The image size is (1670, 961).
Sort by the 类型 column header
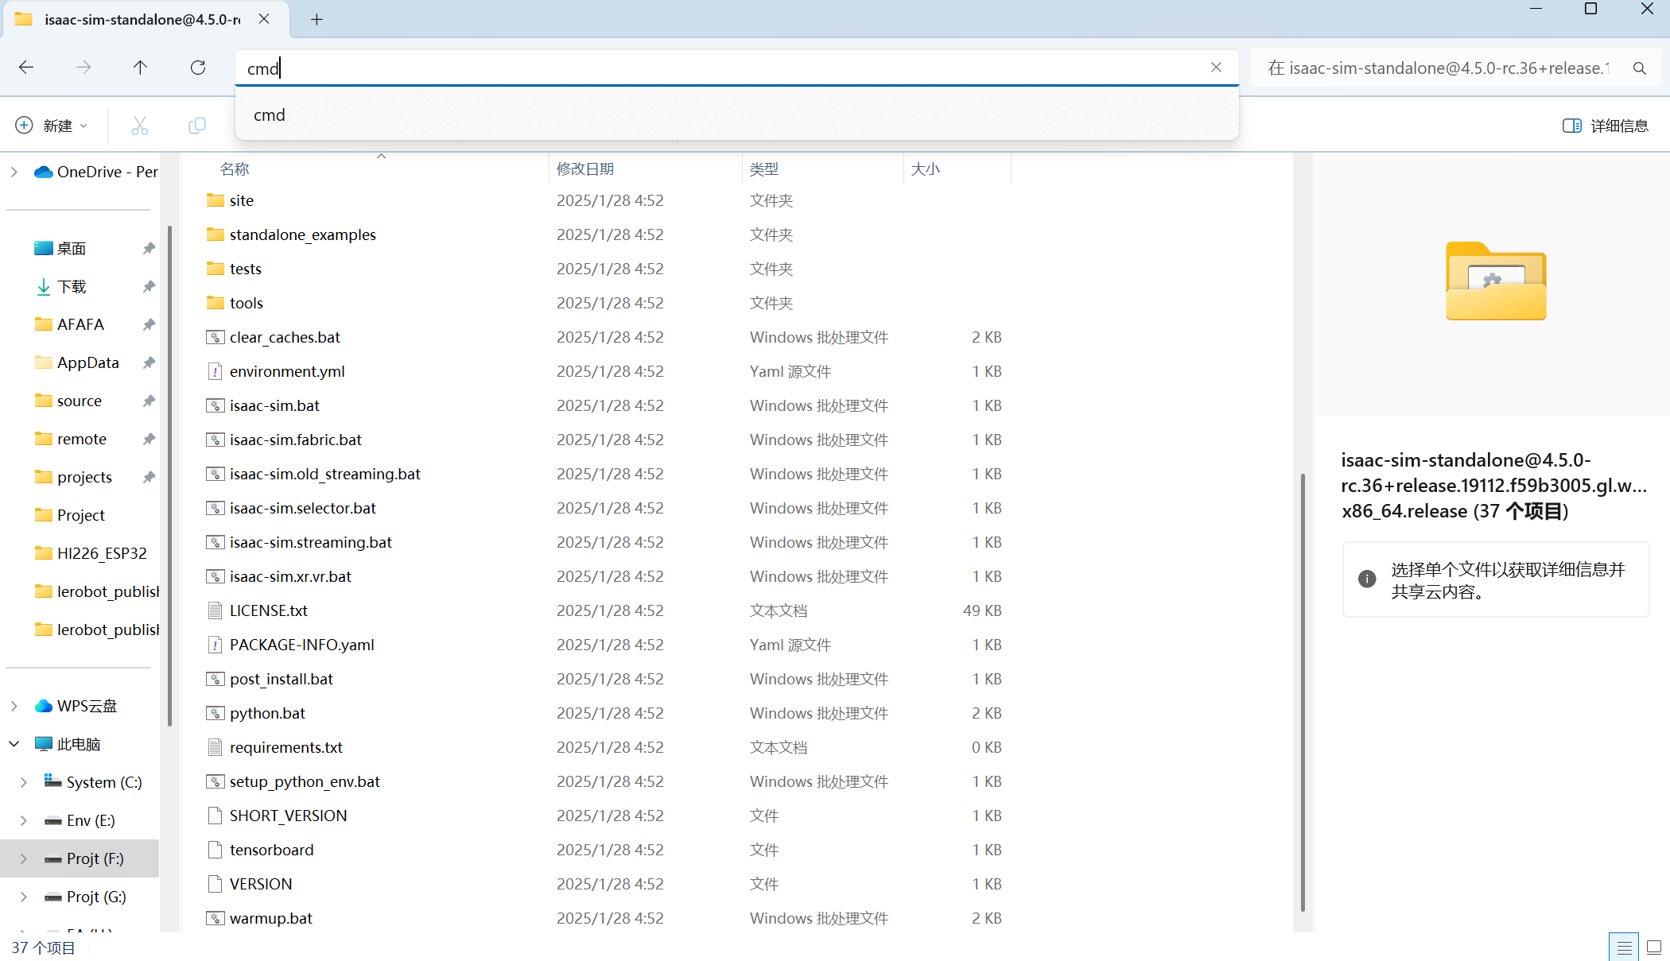point(763,169)
